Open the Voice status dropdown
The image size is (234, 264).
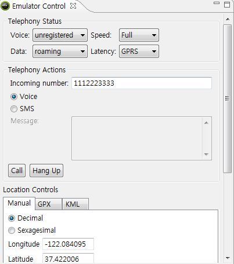click(60, 35)
